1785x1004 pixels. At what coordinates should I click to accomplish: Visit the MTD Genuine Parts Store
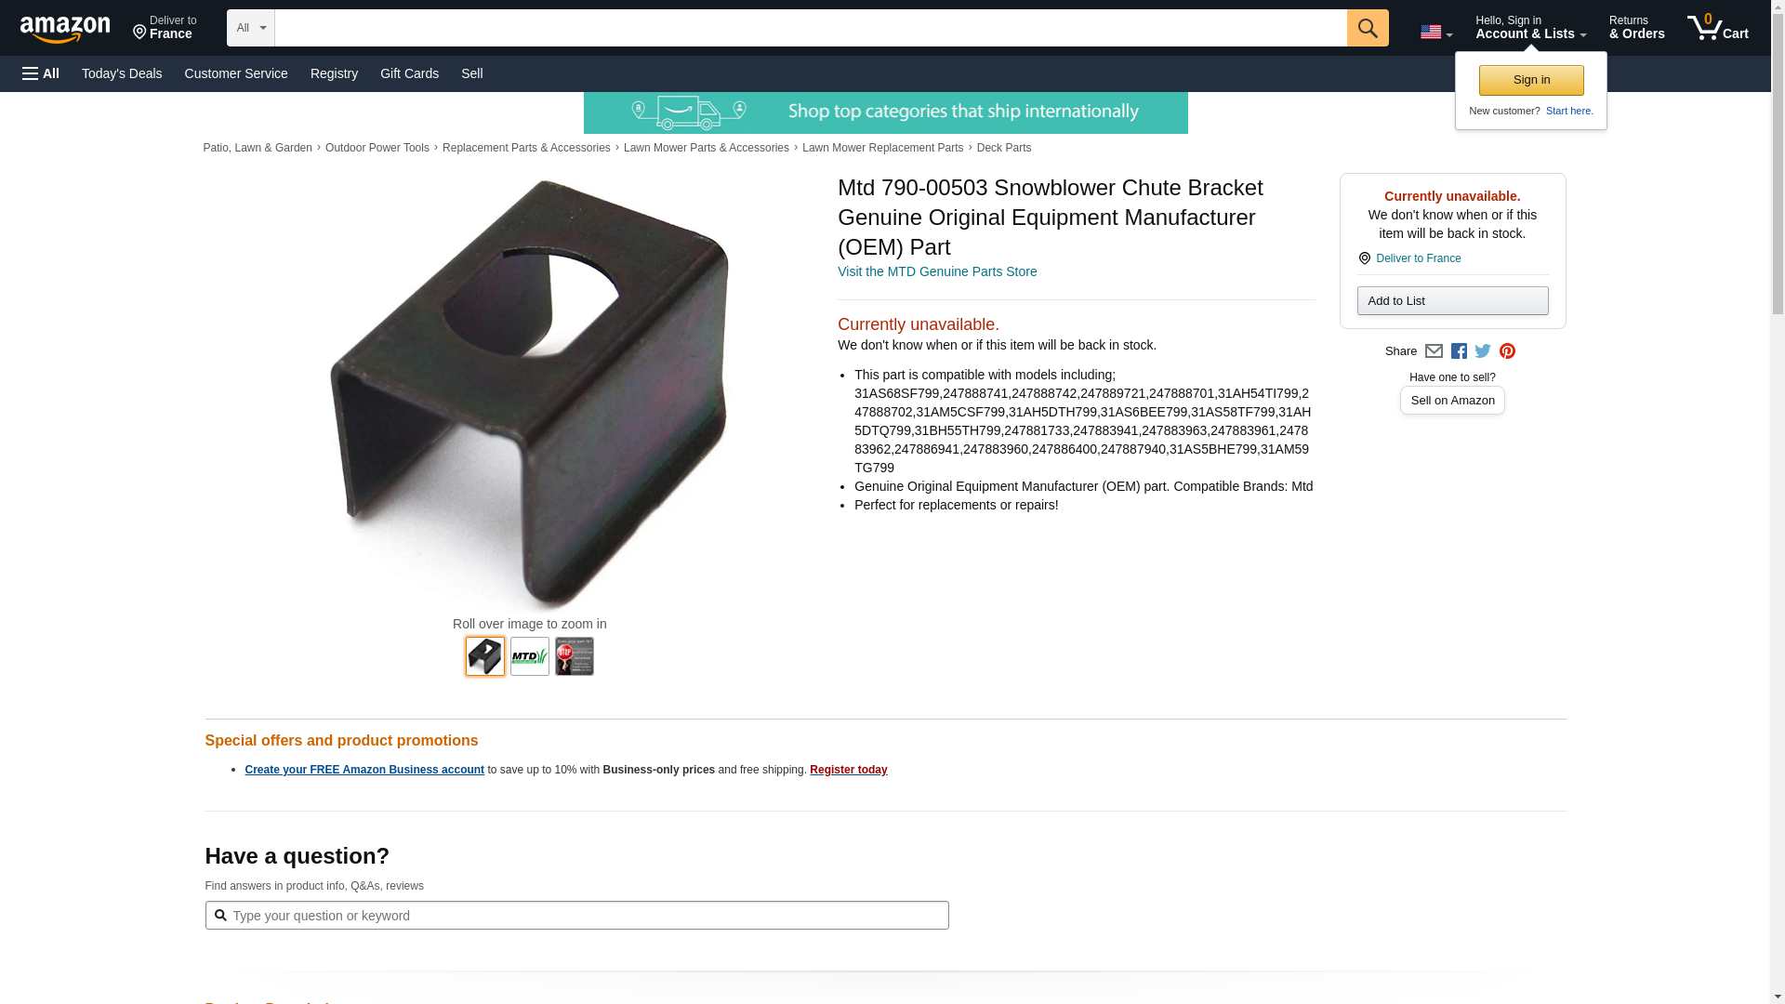[937, 271]
